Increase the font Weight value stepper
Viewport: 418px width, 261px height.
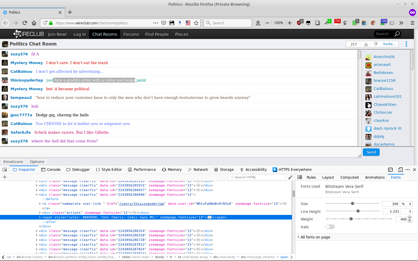pyautogui.click(x=410, y=217)
